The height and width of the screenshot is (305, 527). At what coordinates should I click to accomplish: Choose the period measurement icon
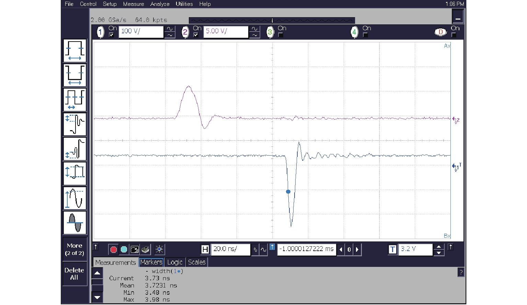(75, 100)
